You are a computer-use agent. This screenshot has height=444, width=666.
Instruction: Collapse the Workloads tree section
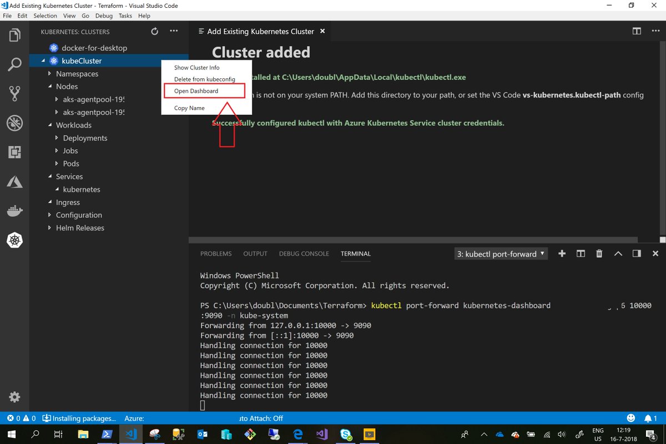tap(49, 125)
